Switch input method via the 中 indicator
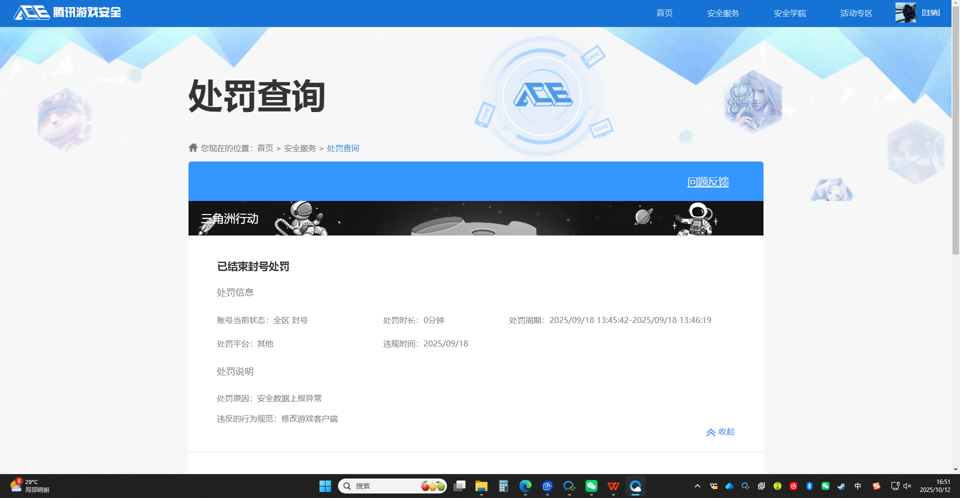The image size is (960, 498). click(857, 485)
